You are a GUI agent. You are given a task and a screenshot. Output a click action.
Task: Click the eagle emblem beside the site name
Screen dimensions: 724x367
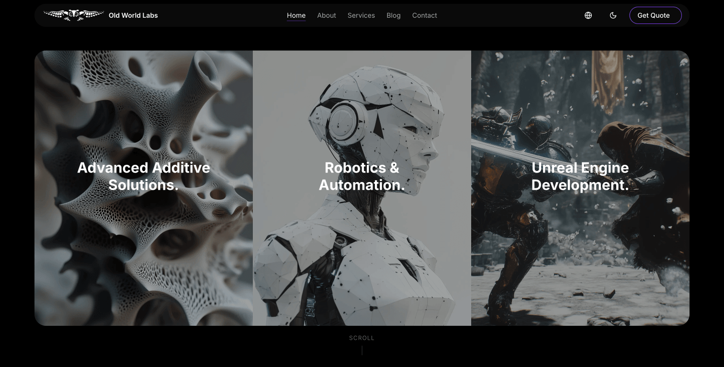tap(74, 15)
